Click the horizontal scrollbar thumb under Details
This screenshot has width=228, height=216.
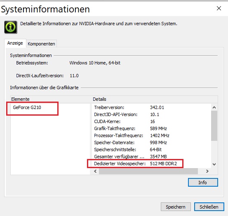(148, 171)
